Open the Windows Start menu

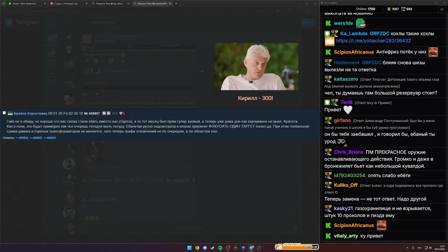(189, 248)
